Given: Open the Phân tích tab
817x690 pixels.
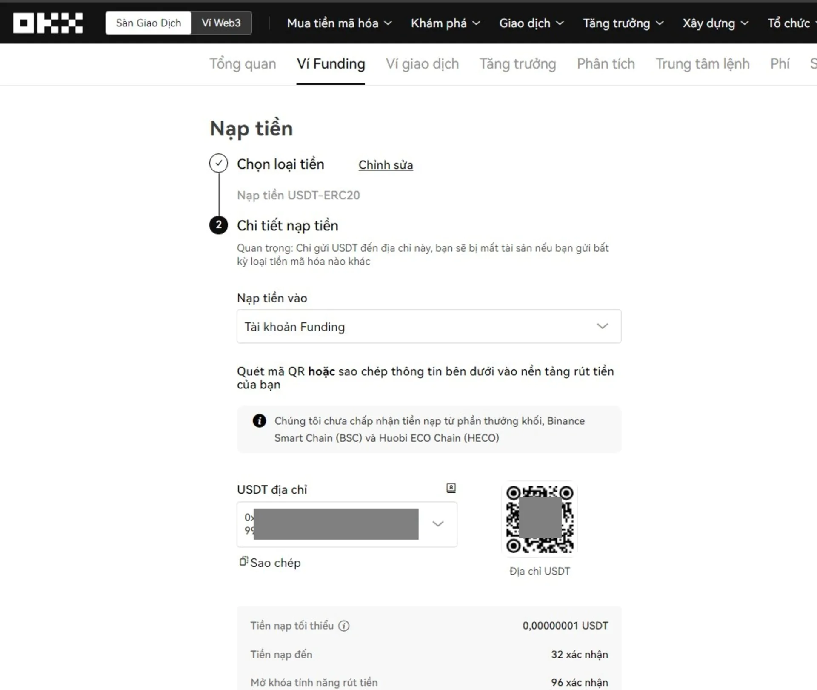Looking at the screenshot, I should (x=606, y=64).
